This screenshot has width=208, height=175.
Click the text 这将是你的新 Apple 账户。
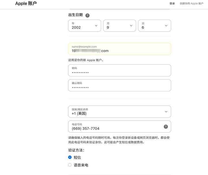point(86,60)
